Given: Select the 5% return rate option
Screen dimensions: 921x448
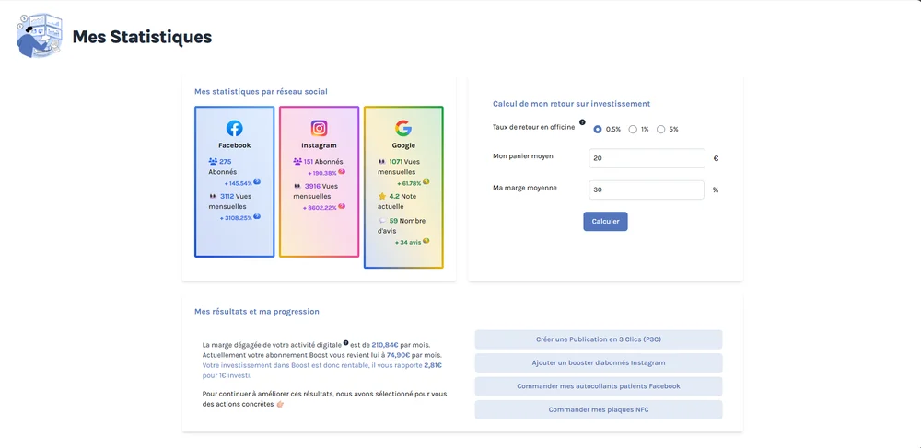Looking at the screenshot, I should (x=660, y=129).
